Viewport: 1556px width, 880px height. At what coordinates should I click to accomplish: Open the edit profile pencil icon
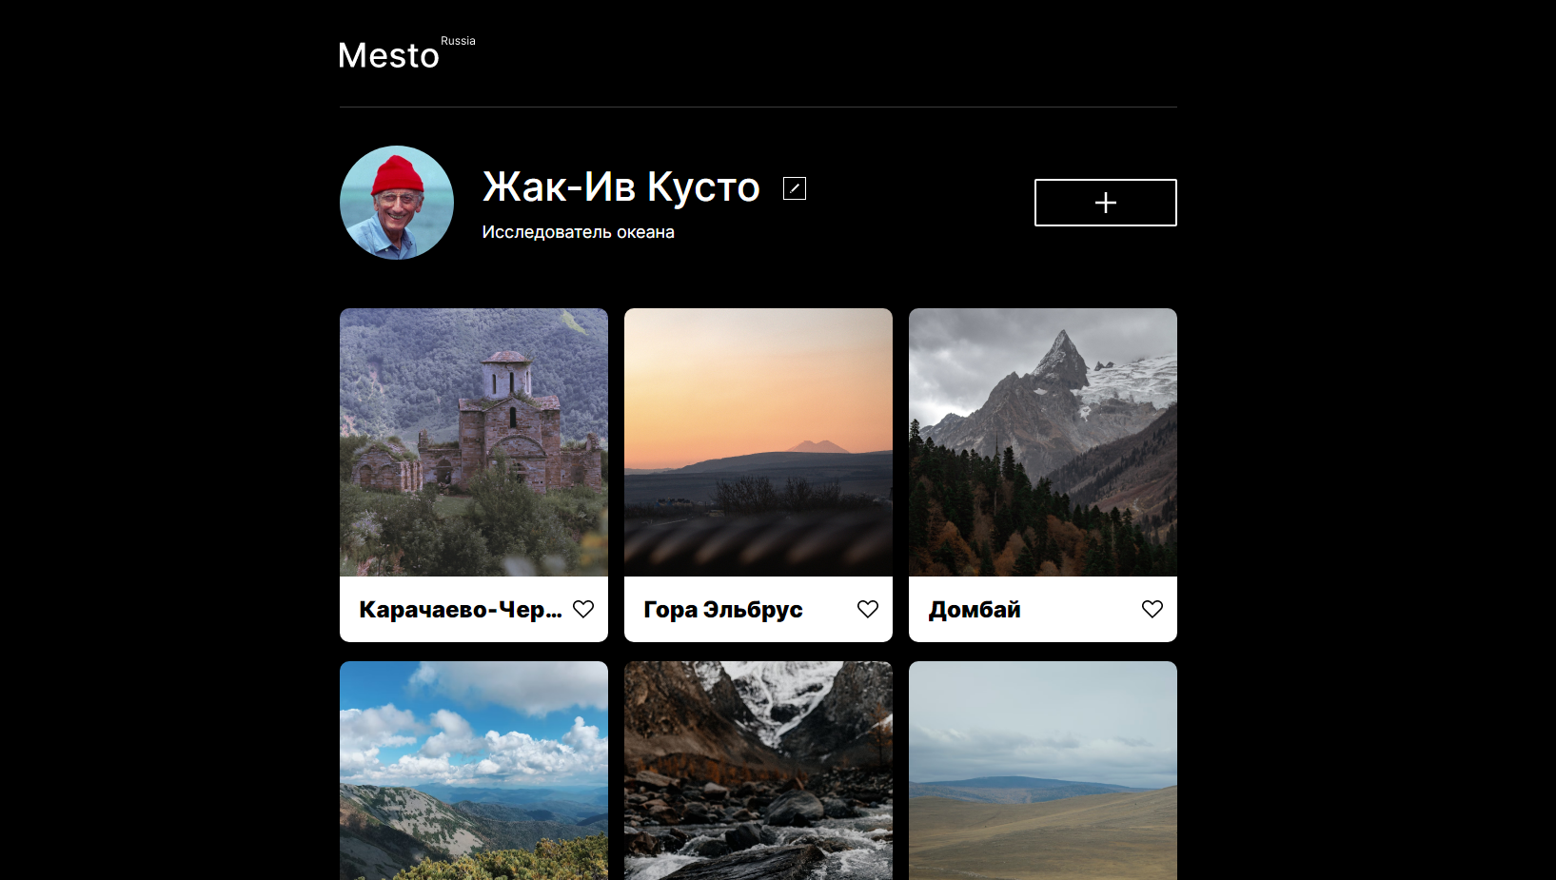pyautogui.click(x=794, y=187)
